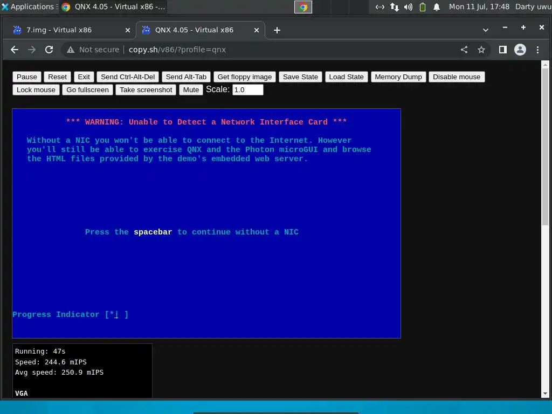Bookmark this page with star icon
Viewport: 552px width, 414px height.
coord(481,50)
